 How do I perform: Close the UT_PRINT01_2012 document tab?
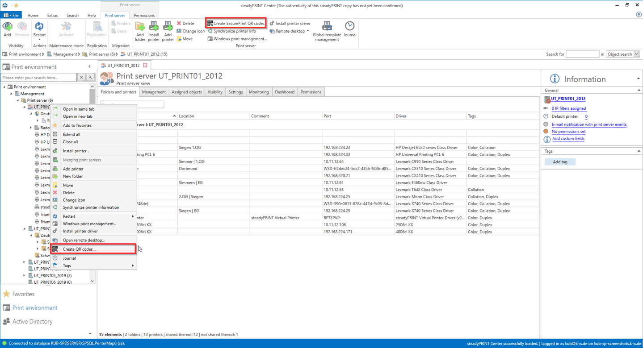coord(145,65)
